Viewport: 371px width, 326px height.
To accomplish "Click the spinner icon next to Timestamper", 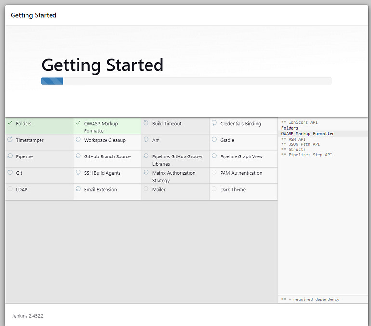I will (x=10, y=140).
